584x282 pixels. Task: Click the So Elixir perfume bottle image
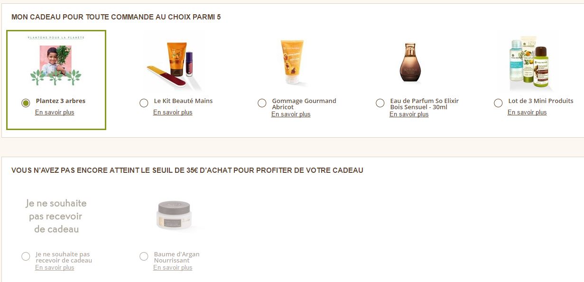click(410, 63)
